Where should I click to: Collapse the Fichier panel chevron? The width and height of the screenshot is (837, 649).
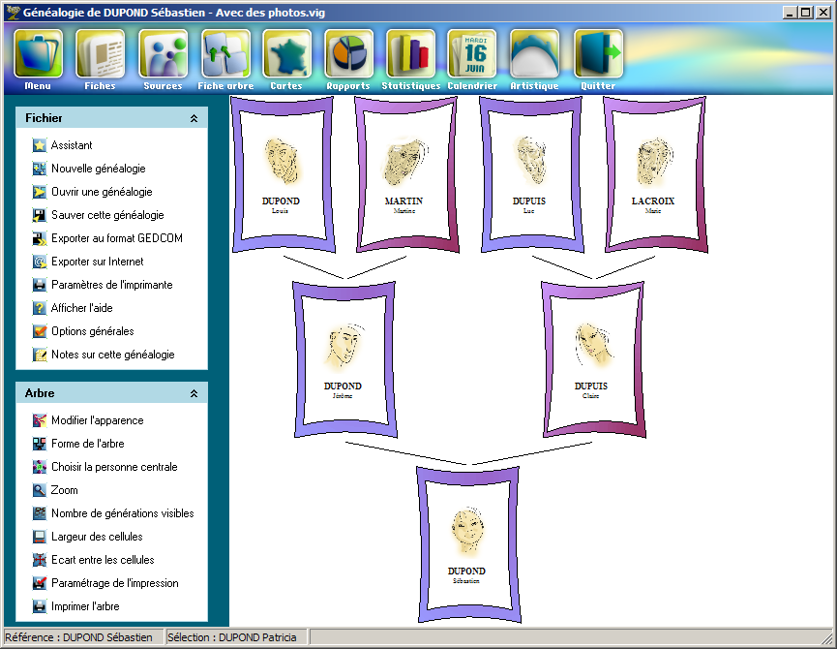[194, 118]
